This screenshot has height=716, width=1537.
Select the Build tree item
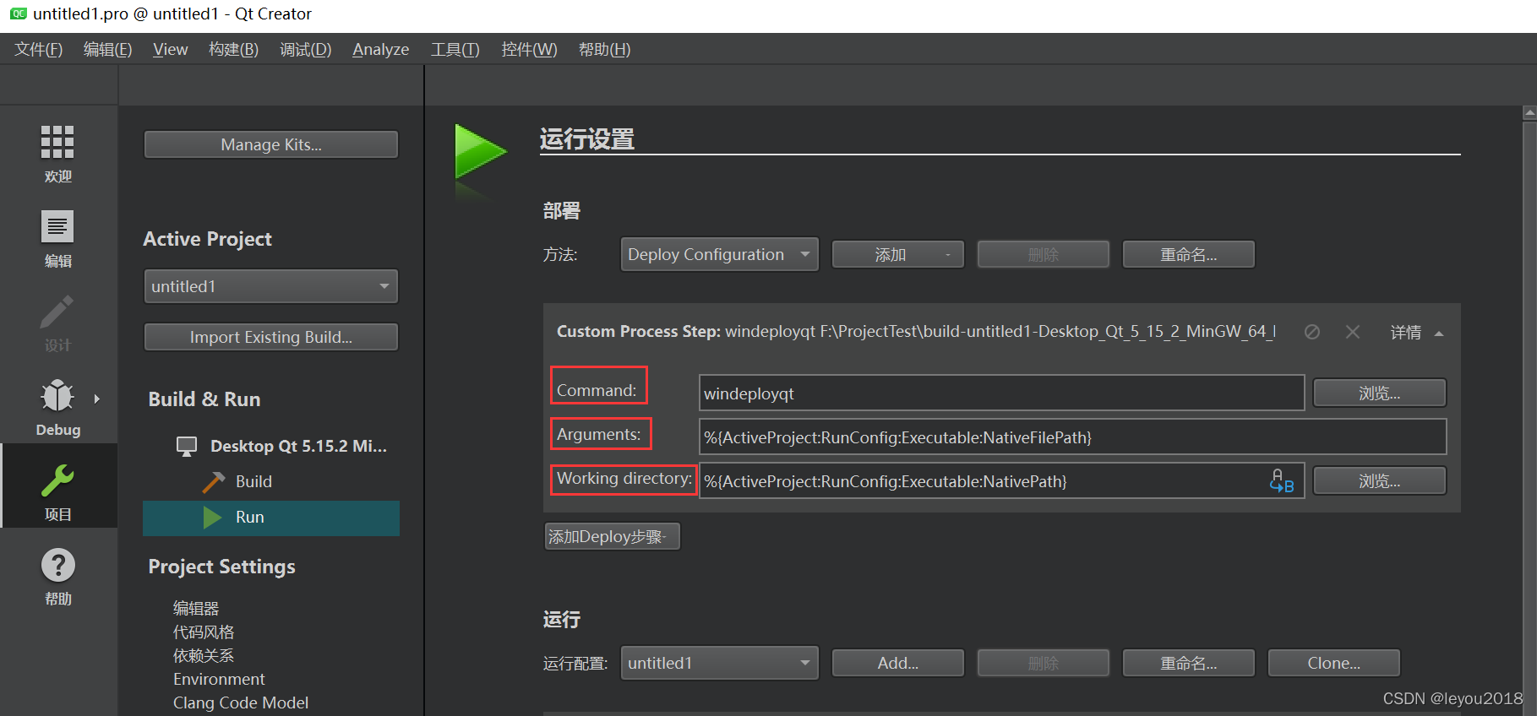253,481
